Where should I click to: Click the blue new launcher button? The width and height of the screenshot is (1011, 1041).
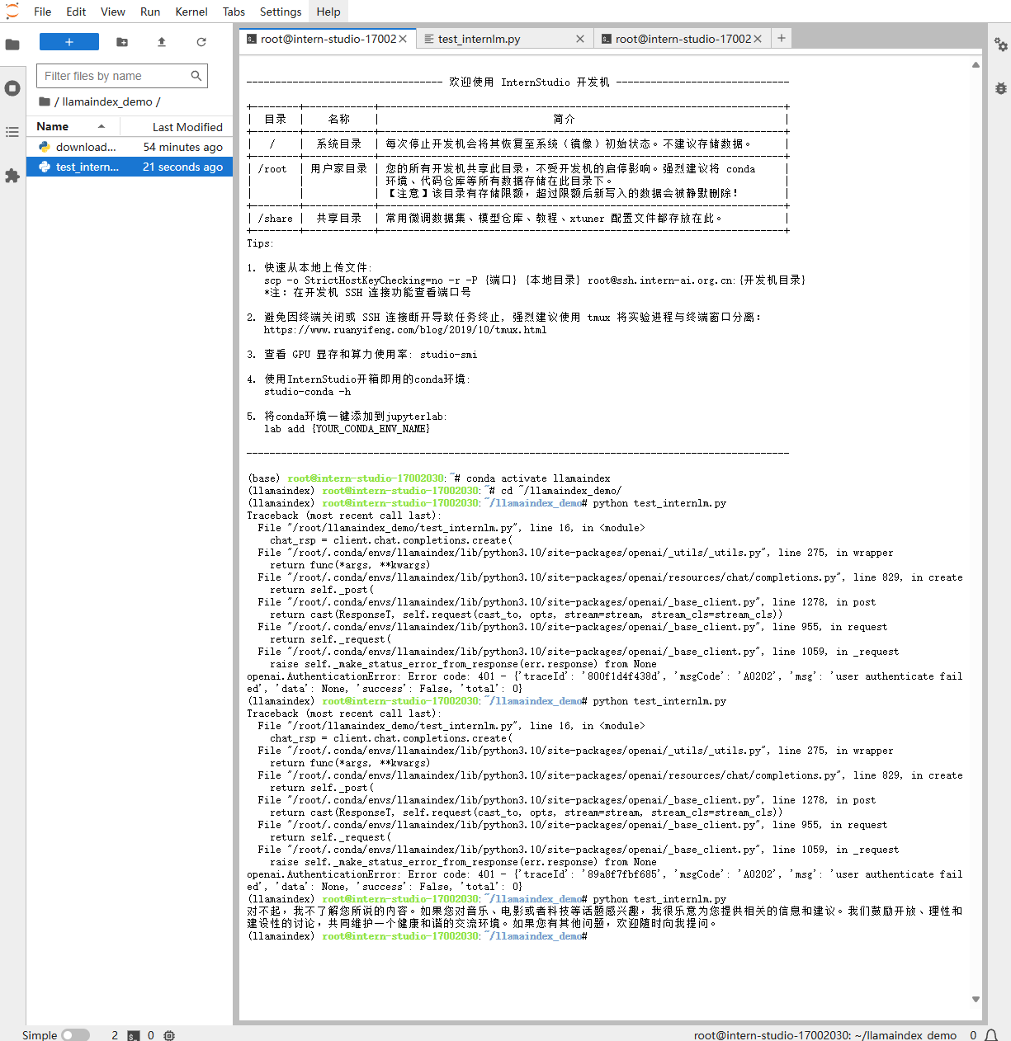click(69, 41)
